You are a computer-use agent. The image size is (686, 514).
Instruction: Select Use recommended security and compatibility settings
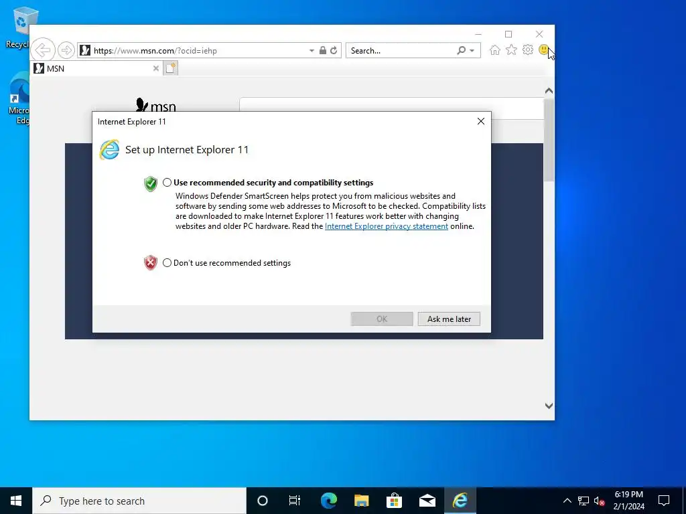[167, 183]
